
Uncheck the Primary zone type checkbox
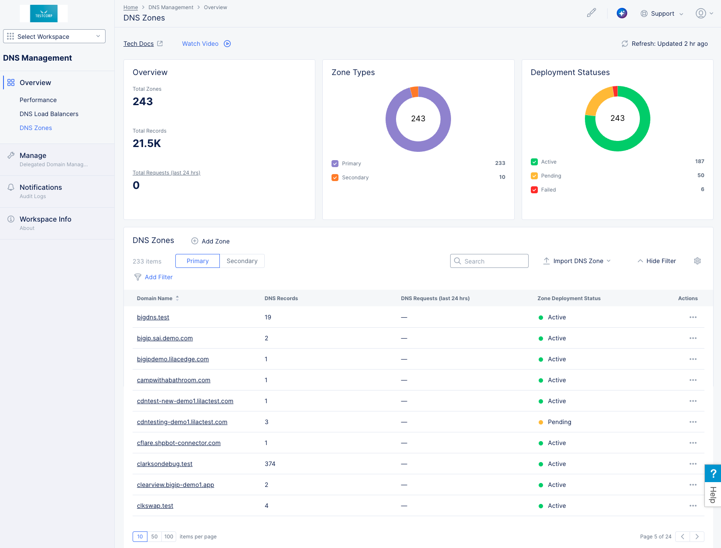pyautogui.click(x=335, y=163)
